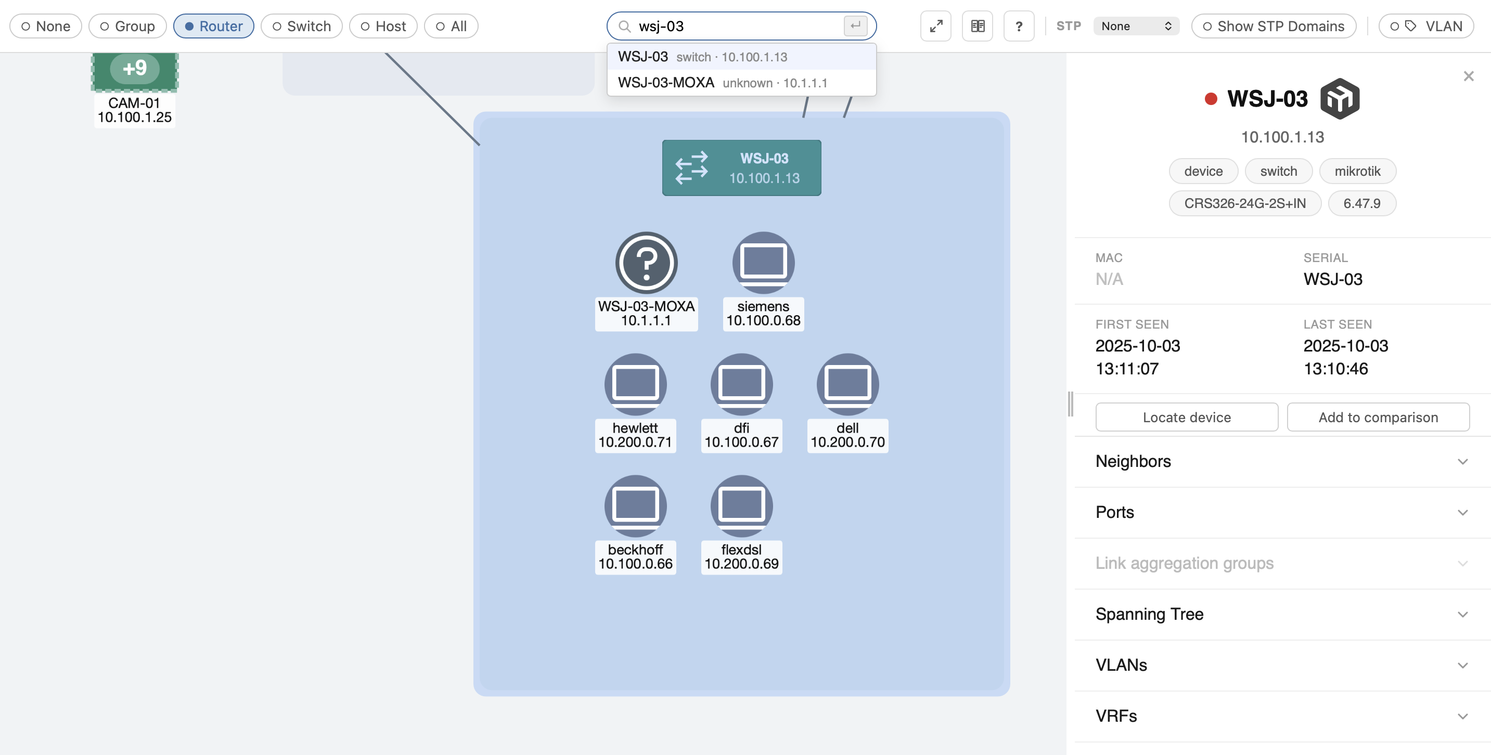The image size is (1491, 755).
Task: Expand the Neighbors section
Action: pyautogui.click(x=1281, y=461)
